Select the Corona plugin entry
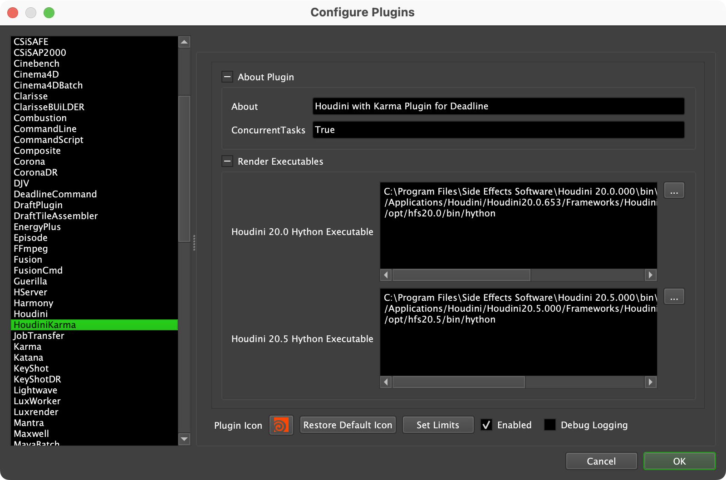Image resolution: width=726 pixels, height=480 pixels. tap(94, 162)
